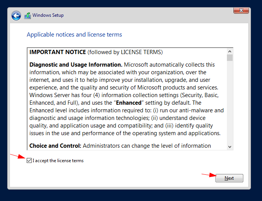Click "Diagnostic and Usage Information." bold text
Image resolution: width=262 pixels, height=201 pixels.
76,65
